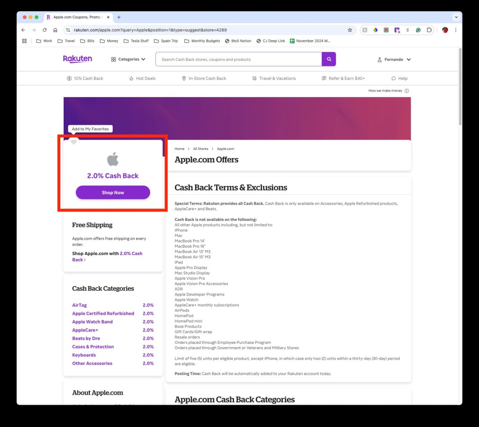Click the purple search magnifying glass icon
The height and width of the screenshot is (427, 479).
point(328,59)
